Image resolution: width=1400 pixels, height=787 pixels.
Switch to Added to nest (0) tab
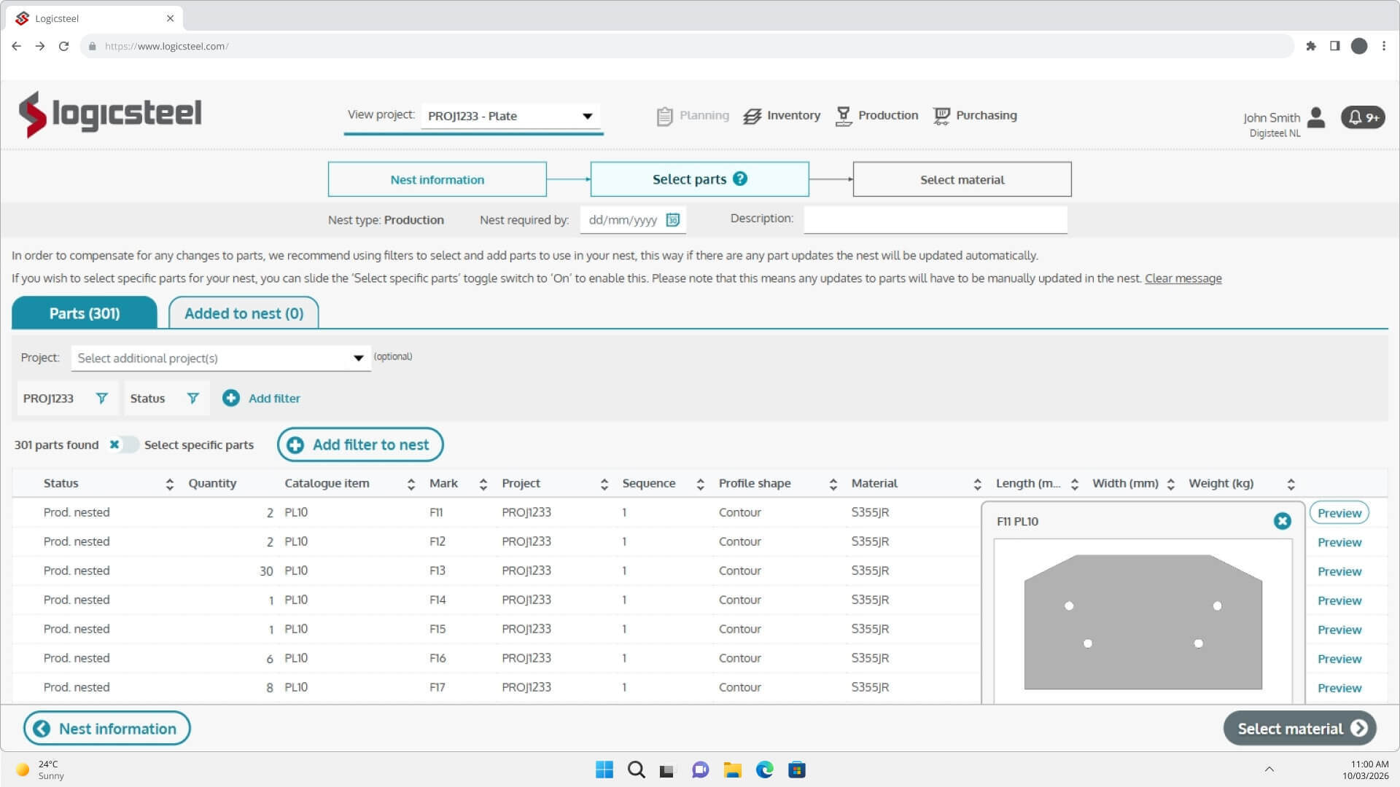244,313
